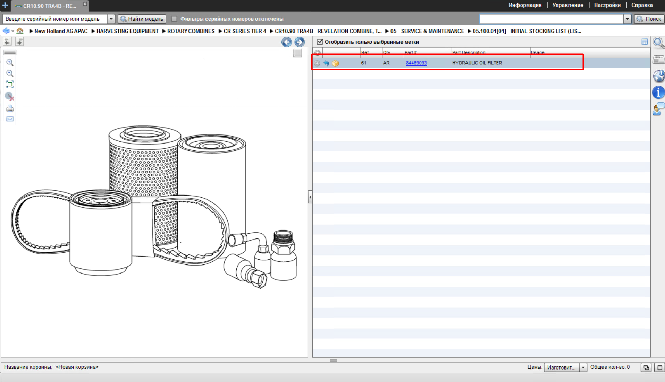The width and height of the screenshot is (665, 382).
Task: Click the Найти модель button
Action: click(x=142, y=19)
